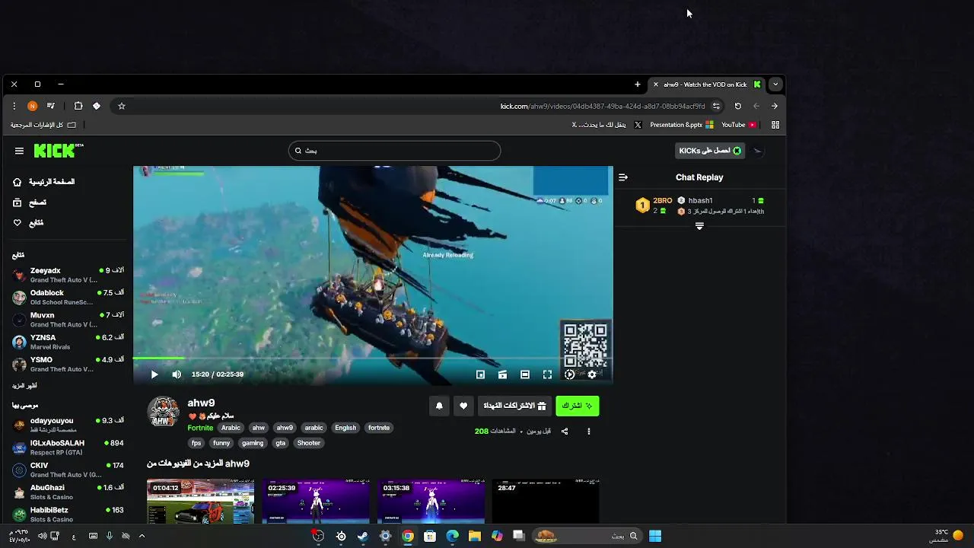Screen dimensions: 974x548
Task: Enable notifications bell for ahw9
Action: pos(439,406)
